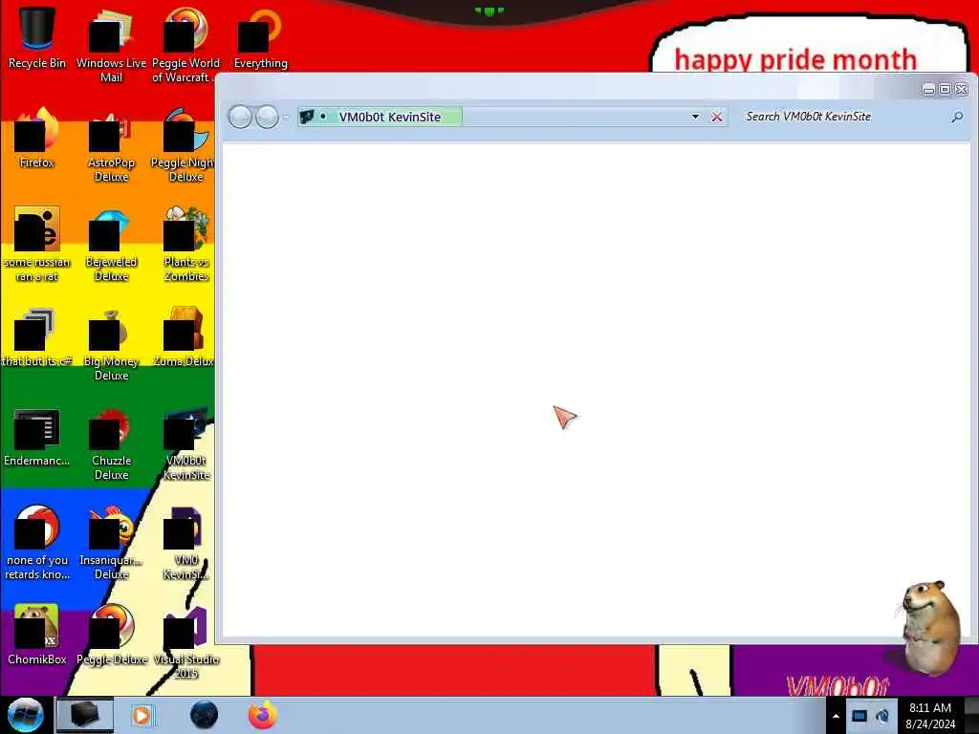979x734 pixels.
Task: Open AstroPop Deluxe desktop icon
Action: point(111,143)
